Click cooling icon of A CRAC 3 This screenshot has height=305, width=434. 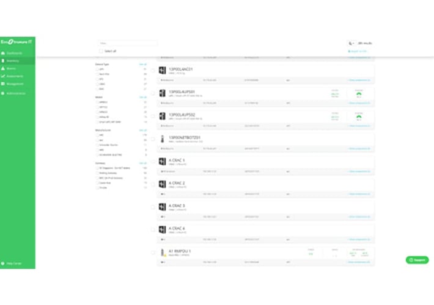click(x=163, y=207)
